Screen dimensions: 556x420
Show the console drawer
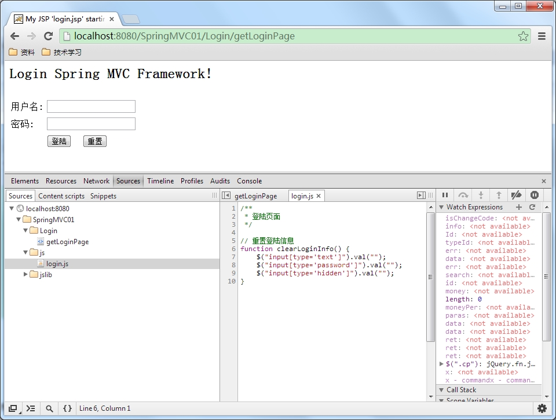(31, 408)
